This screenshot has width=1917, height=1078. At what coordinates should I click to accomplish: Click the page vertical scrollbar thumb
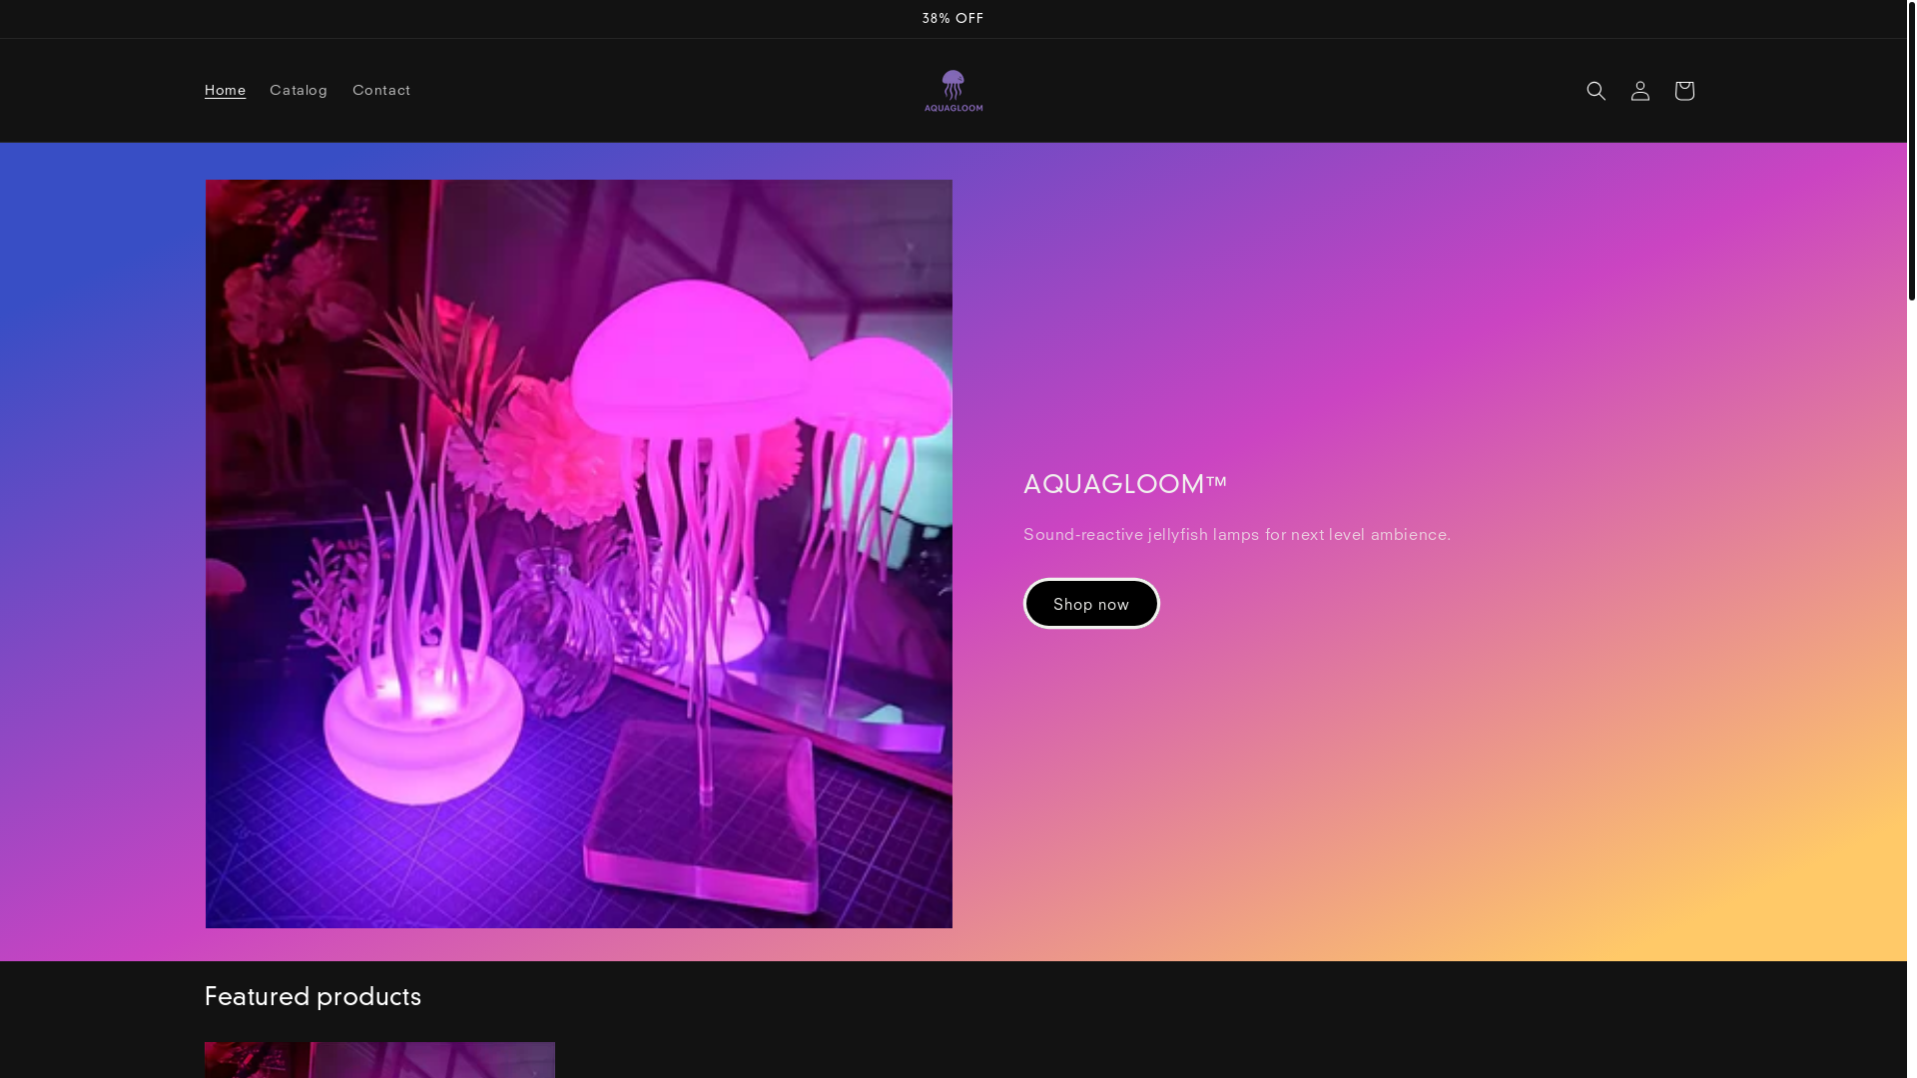(1912, 150)
